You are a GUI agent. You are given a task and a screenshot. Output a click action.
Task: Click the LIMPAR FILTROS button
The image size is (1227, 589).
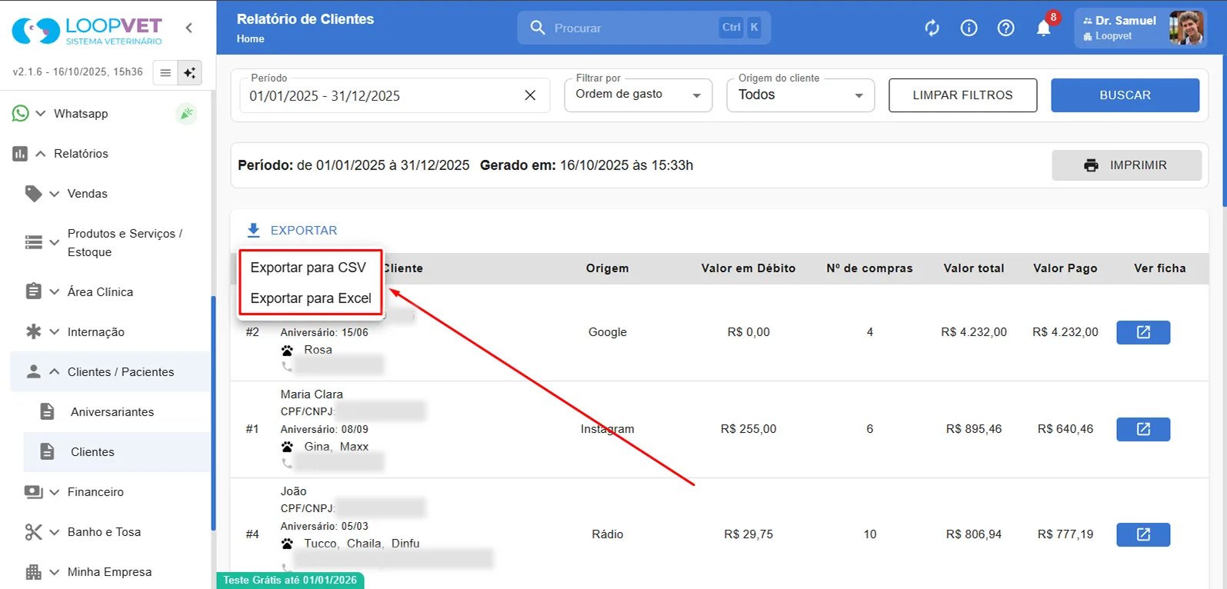coord(962,95)
